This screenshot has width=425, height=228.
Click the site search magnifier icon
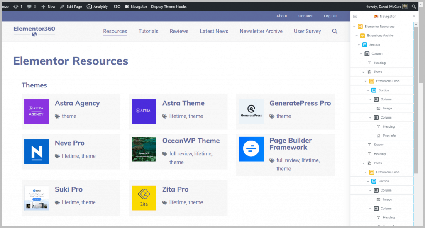(335, 32)
